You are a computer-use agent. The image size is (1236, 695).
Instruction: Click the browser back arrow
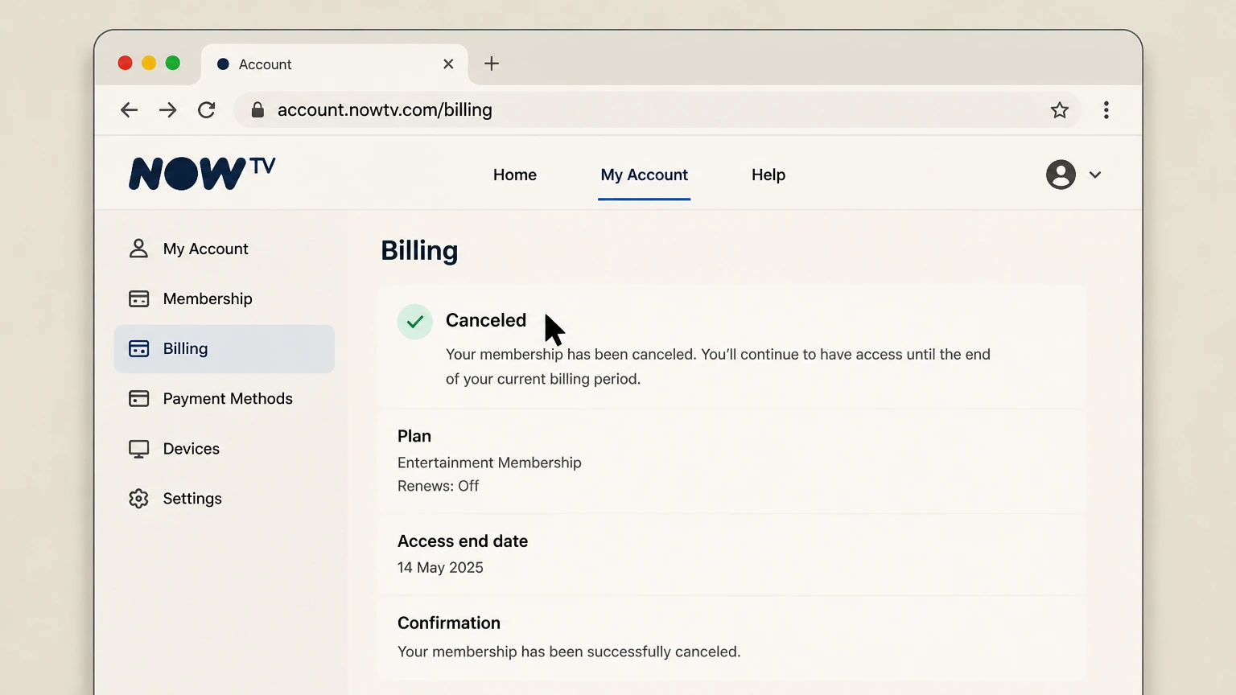129,110
